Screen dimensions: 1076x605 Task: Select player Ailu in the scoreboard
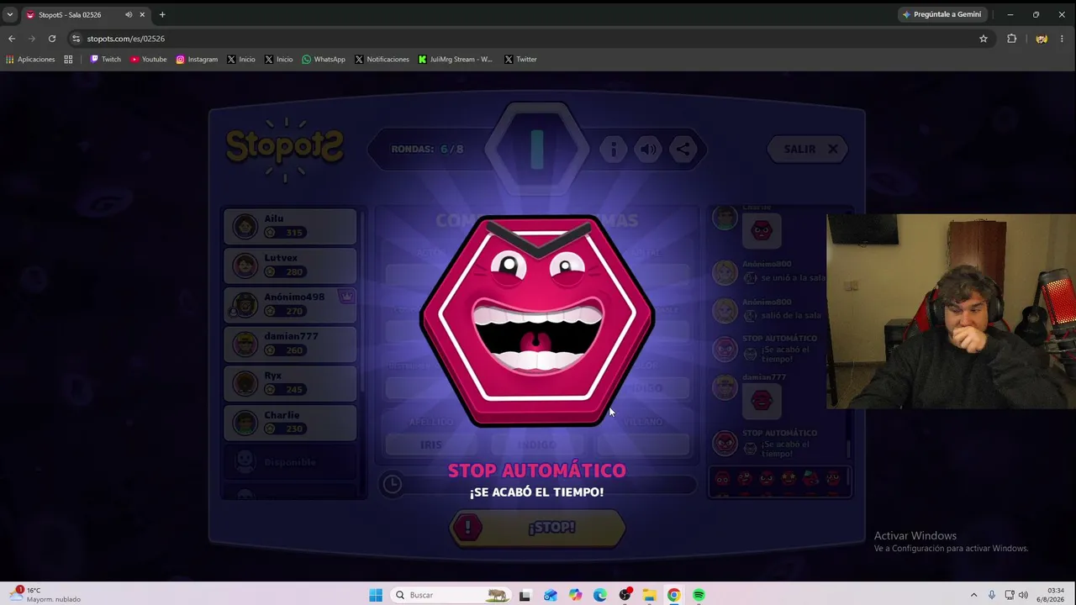click(x=290, y=226)
